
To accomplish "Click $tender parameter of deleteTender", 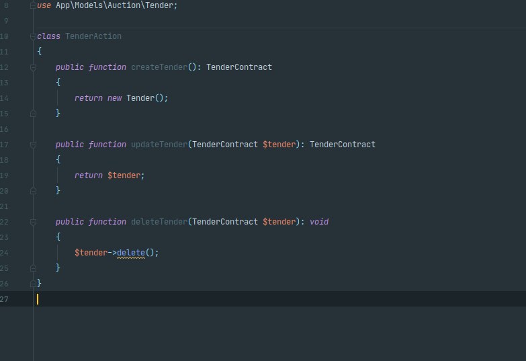I will tap(279, 222).
